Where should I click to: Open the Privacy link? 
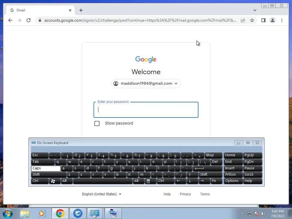tap(185, 194)
